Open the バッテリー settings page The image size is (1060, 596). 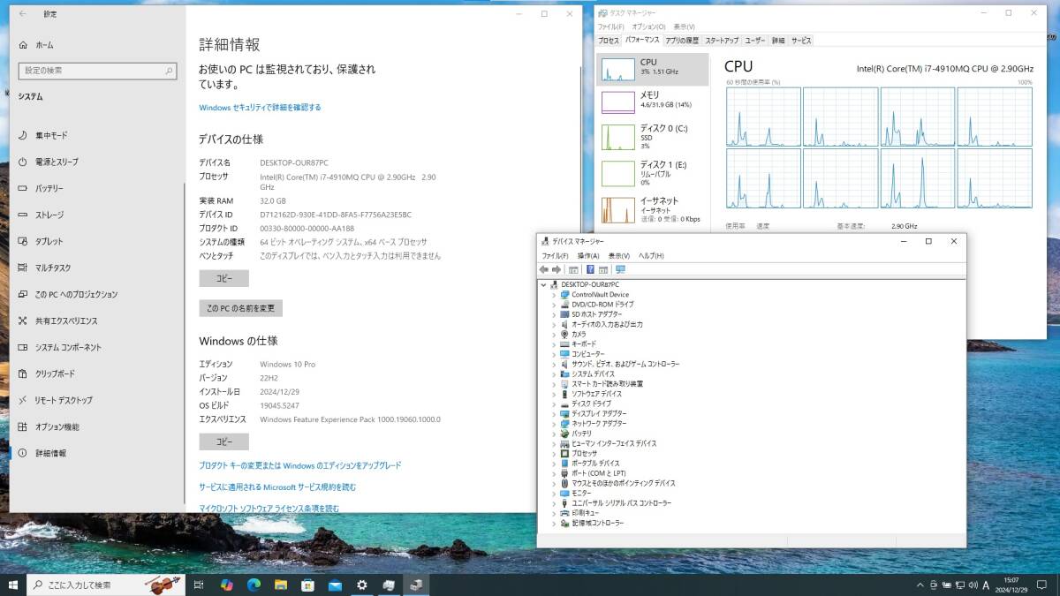[49, 188]
